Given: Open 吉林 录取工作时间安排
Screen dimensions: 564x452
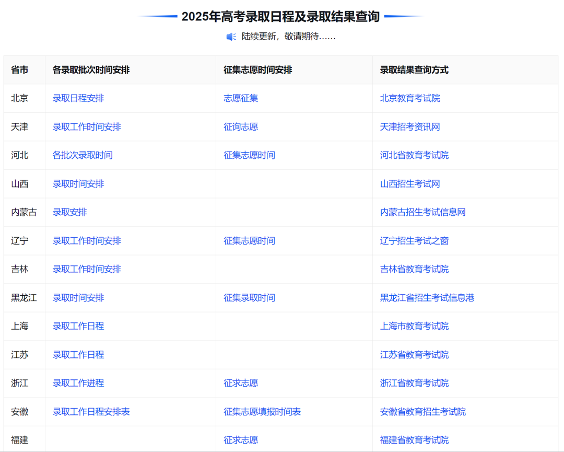Looking at the screenshot, I should coord(86,269).
